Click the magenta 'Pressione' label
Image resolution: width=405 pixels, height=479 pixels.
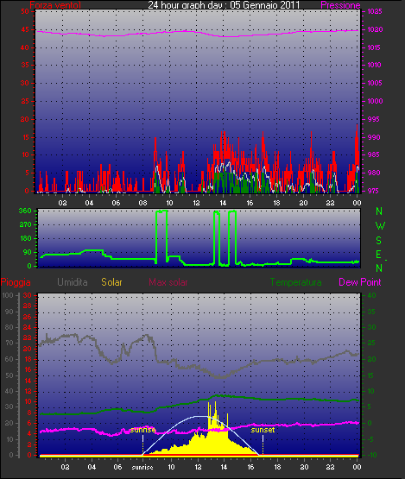340,5
